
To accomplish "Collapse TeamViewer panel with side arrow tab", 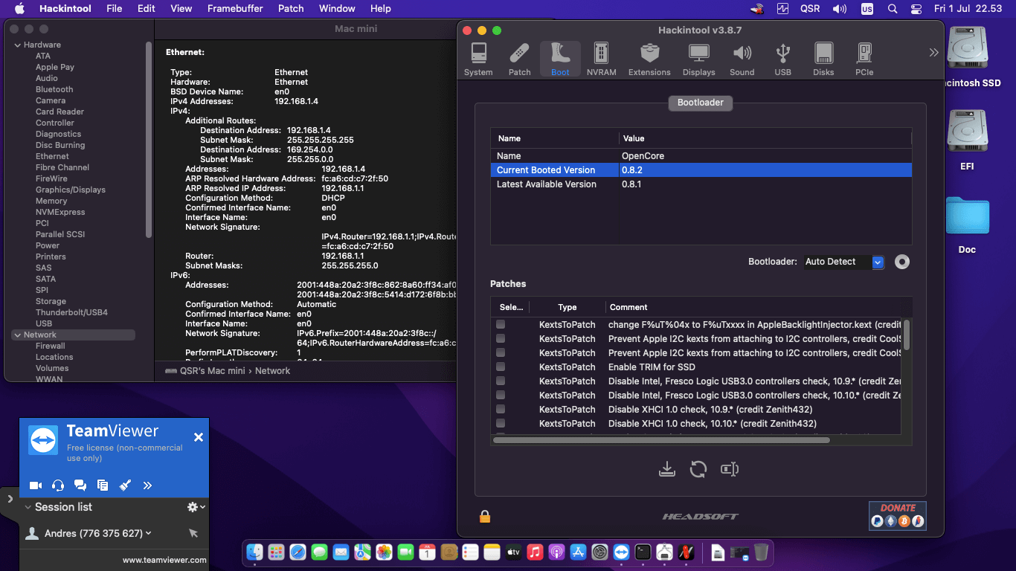I will pyautogui.click(x=9, y=499).
